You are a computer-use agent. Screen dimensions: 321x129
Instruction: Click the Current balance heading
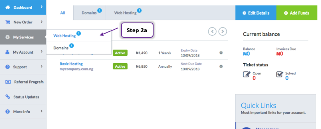tap(261, 34)
